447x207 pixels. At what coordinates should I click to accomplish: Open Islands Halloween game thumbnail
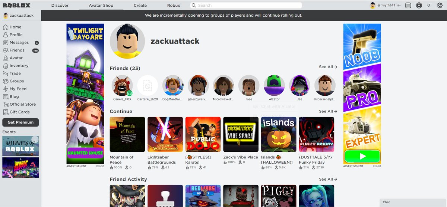(x=279, y=134)
